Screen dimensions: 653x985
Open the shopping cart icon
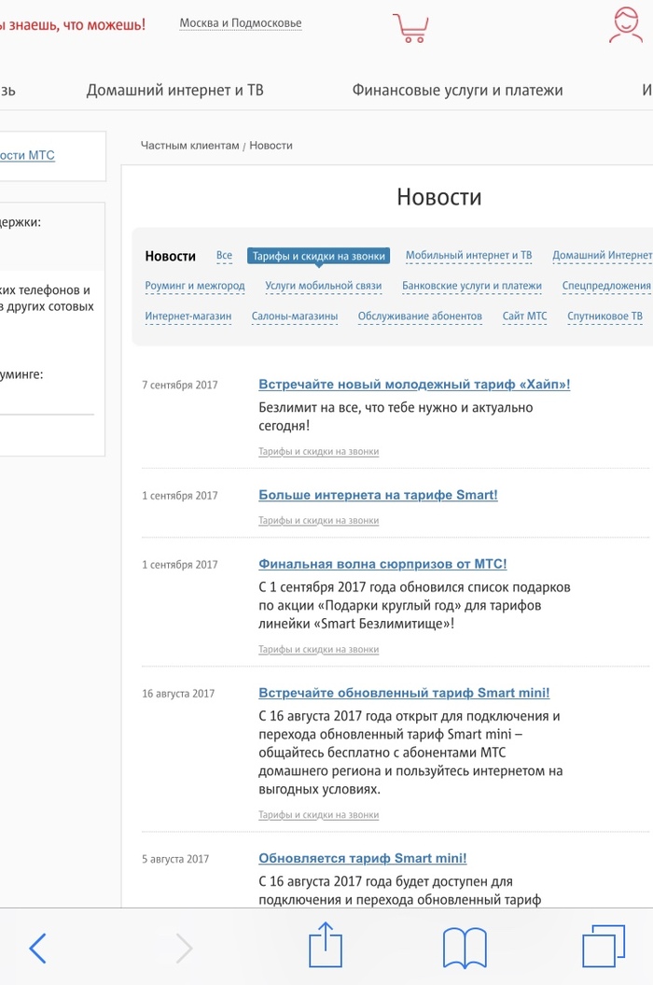(409, 27)
